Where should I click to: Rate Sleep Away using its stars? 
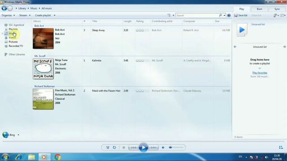pos(143,30)
